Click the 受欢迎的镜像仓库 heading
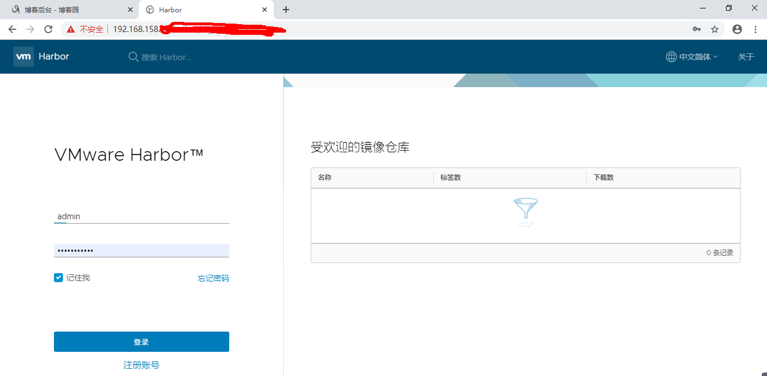This screenshot has width=767, height=376. click(x=360, y=148)
